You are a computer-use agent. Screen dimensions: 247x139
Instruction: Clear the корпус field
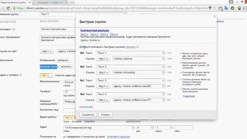pos(171,127)
